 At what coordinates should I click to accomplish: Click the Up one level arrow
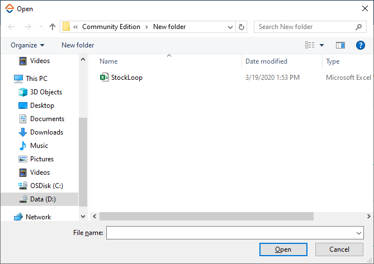(x=53, y=27)
